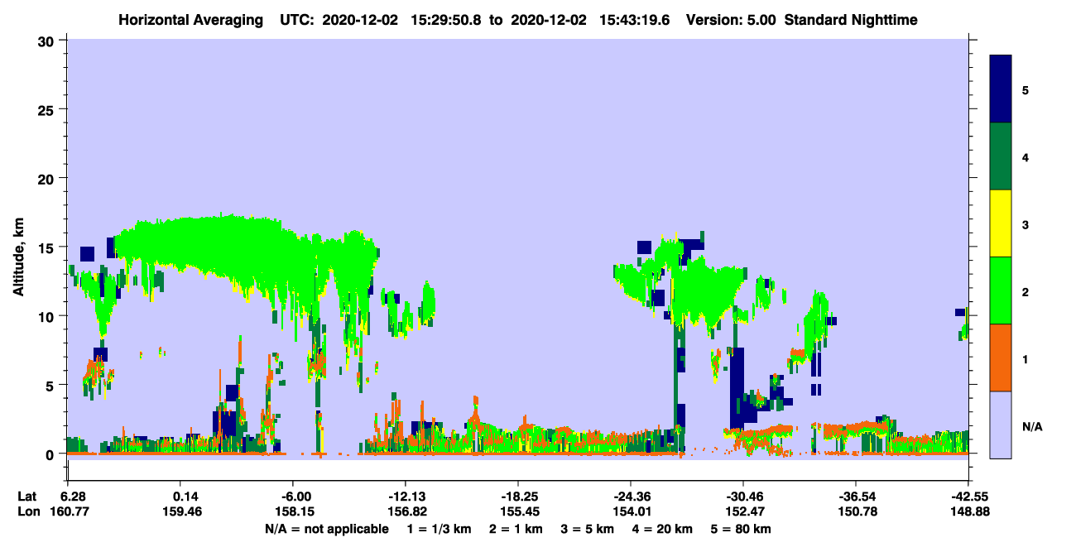The image size is (1076, 552).
Task: Click the start time '15:29:50.8'
Action: click(448, 20)
